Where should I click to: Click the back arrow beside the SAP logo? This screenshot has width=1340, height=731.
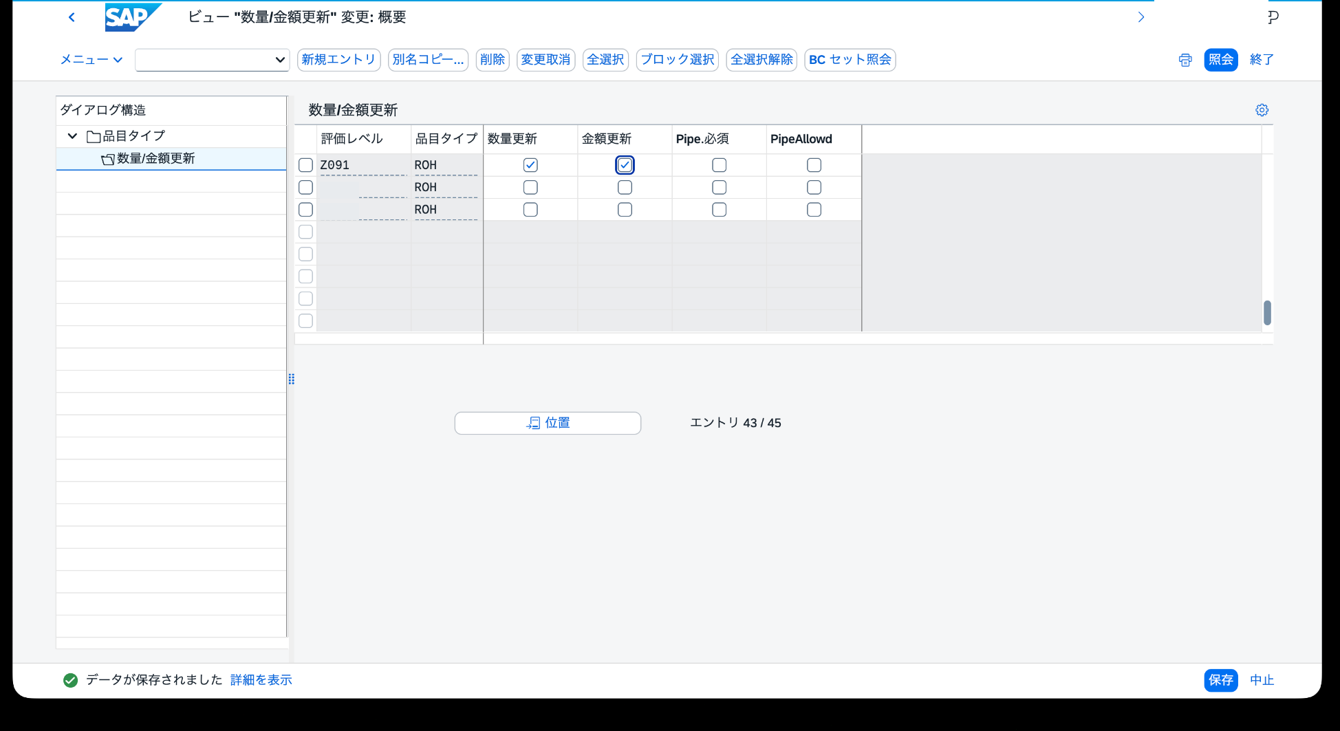pyautogui.click(x=72, y=17)
